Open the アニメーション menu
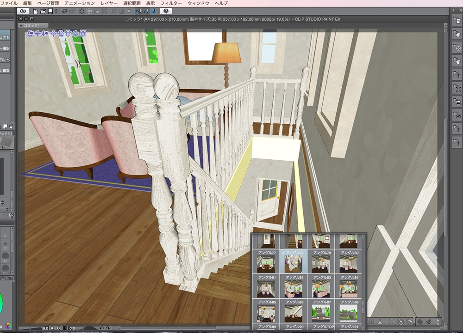 point(80,3)
